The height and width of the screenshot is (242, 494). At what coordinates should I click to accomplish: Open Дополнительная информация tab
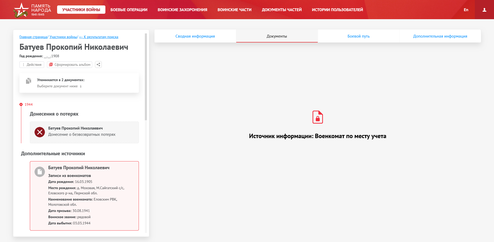pyautogui.click(x=440, y=36)
